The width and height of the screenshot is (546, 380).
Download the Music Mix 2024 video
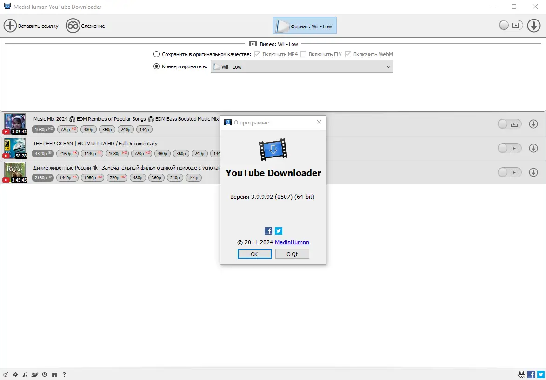(533, 124)
